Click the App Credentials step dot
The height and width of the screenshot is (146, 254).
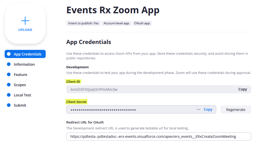9,54
